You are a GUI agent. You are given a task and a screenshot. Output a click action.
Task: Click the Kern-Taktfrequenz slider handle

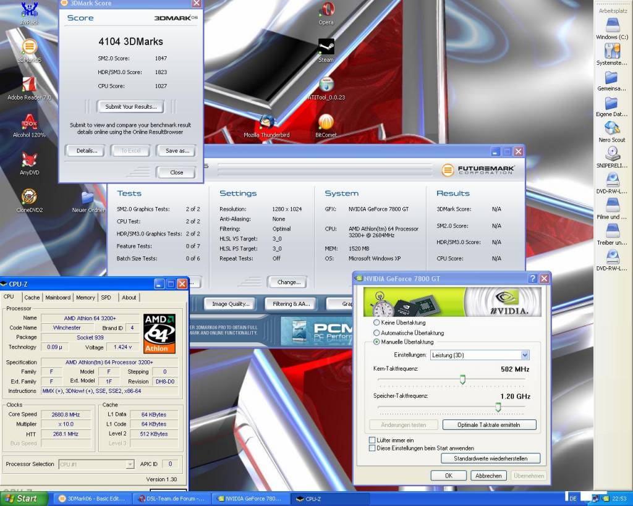point(462,379)
